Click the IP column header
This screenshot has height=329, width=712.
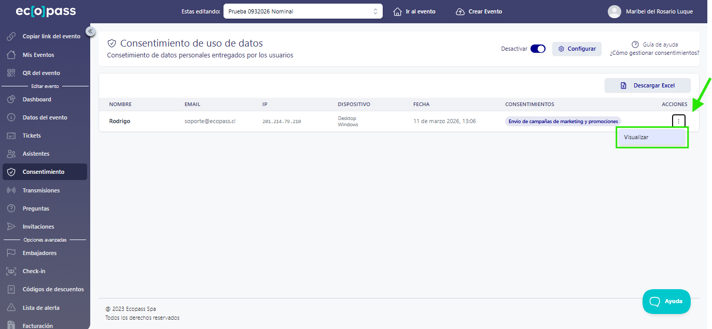265,104
